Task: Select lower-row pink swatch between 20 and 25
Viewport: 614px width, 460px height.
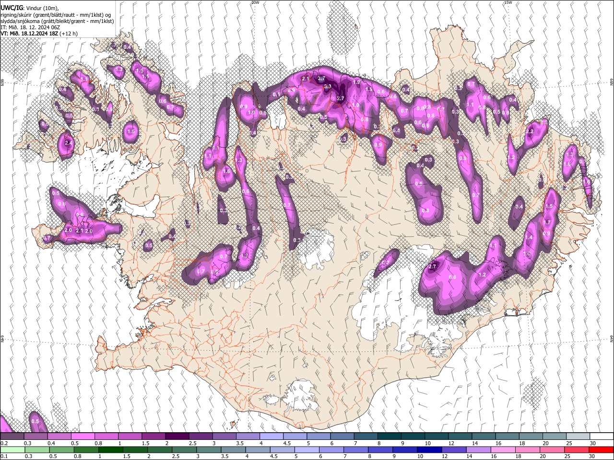Action: tap(552, 449)
